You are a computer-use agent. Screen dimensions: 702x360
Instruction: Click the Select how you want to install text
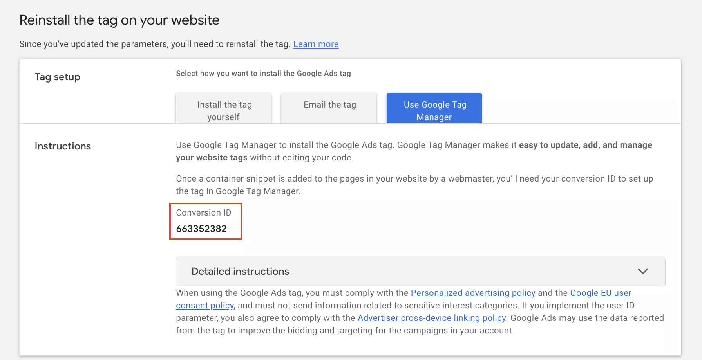coord(263,73)
